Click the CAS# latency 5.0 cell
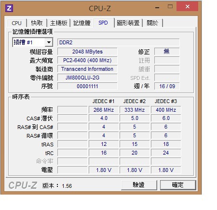Screen dimensions: 217x210 pos(135,118)
